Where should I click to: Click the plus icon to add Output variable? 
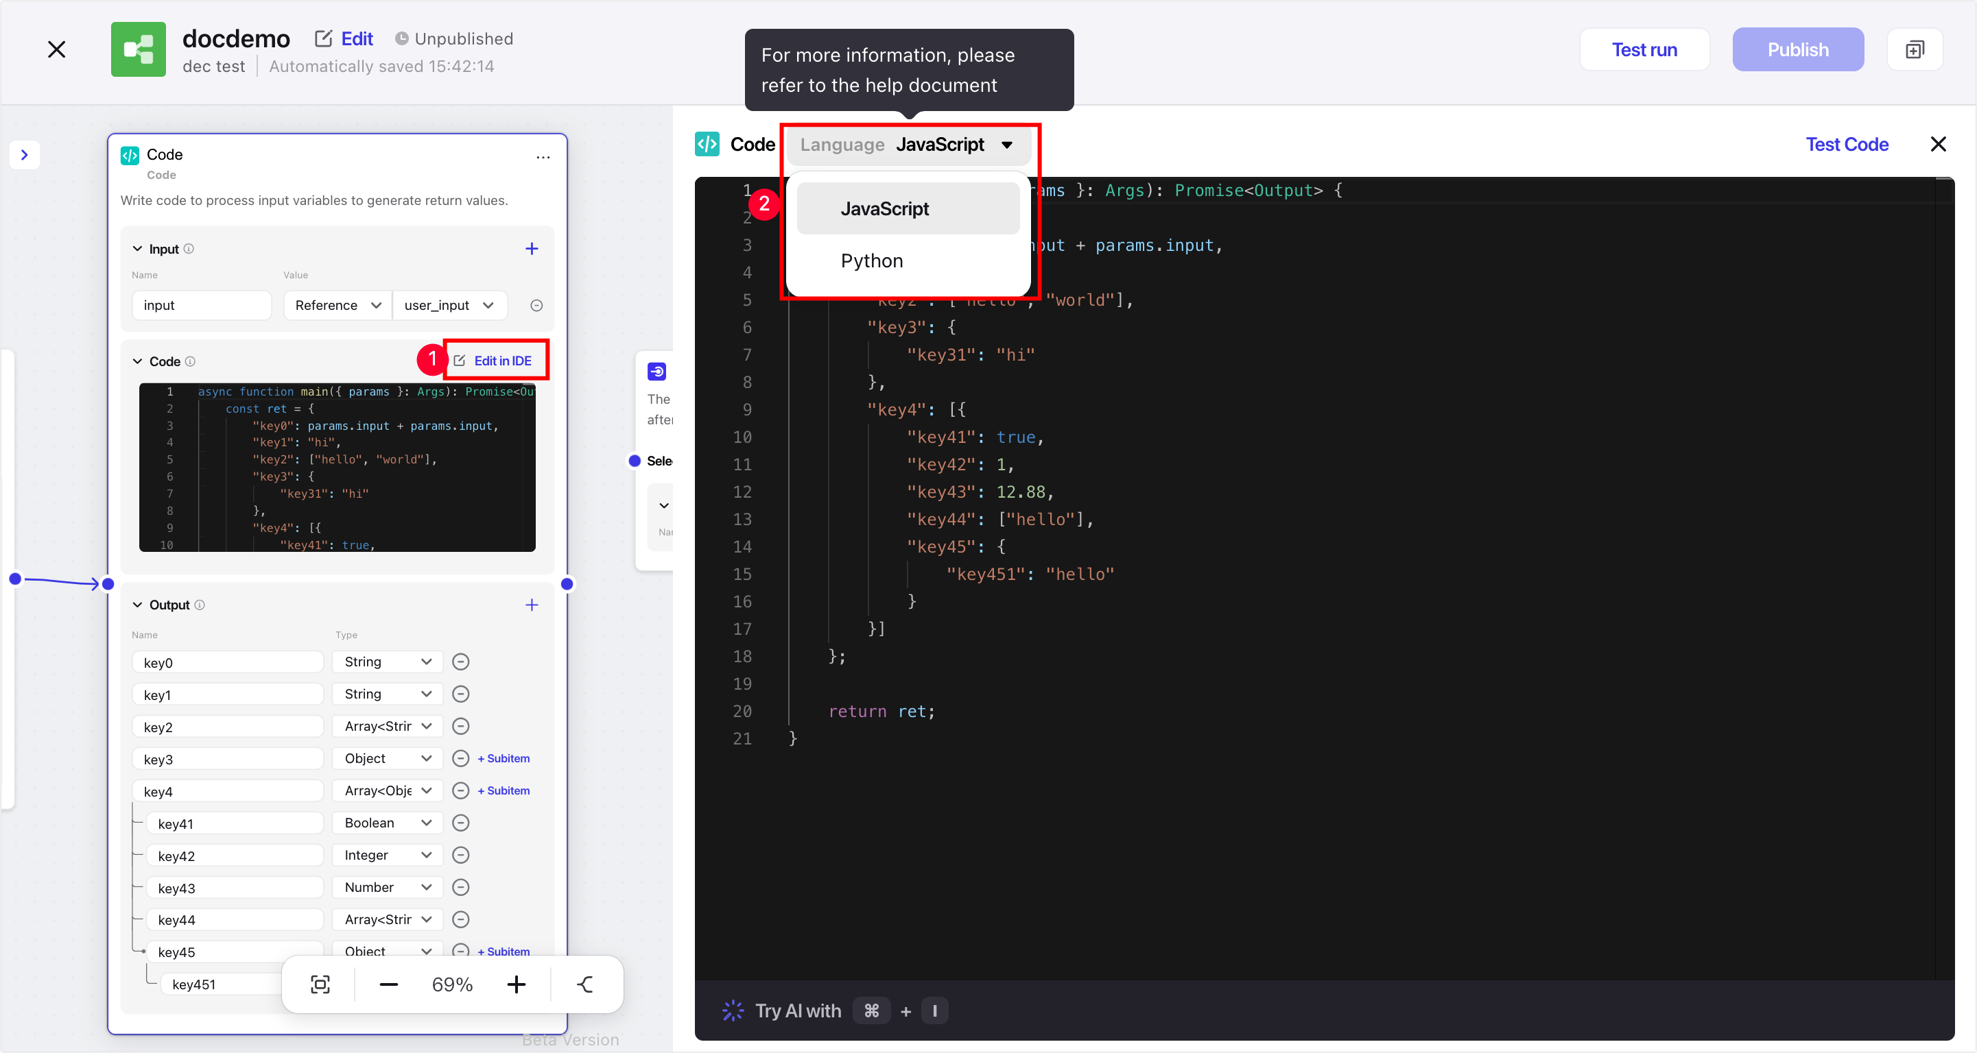(532, 605)
